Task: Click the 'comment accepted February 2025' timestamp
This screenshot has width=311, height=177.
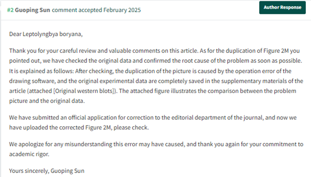Action: (x=96, y=10)
